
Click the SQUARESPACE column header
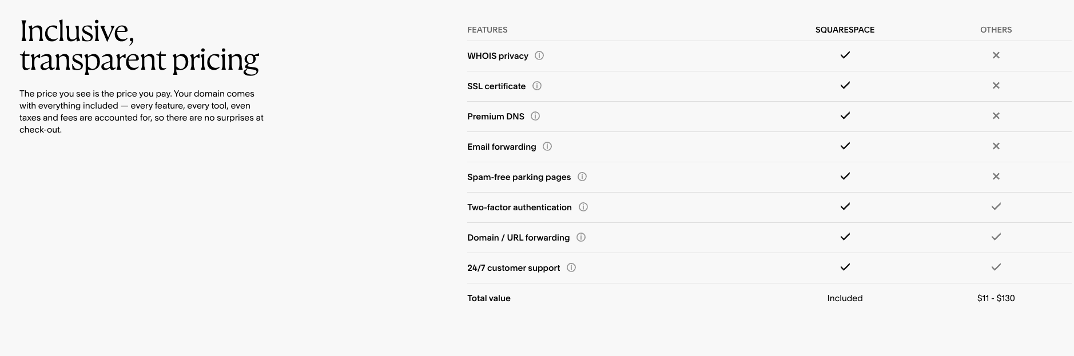845,30
